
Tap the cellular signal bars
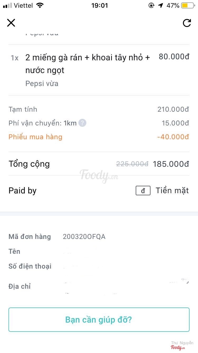7,5
